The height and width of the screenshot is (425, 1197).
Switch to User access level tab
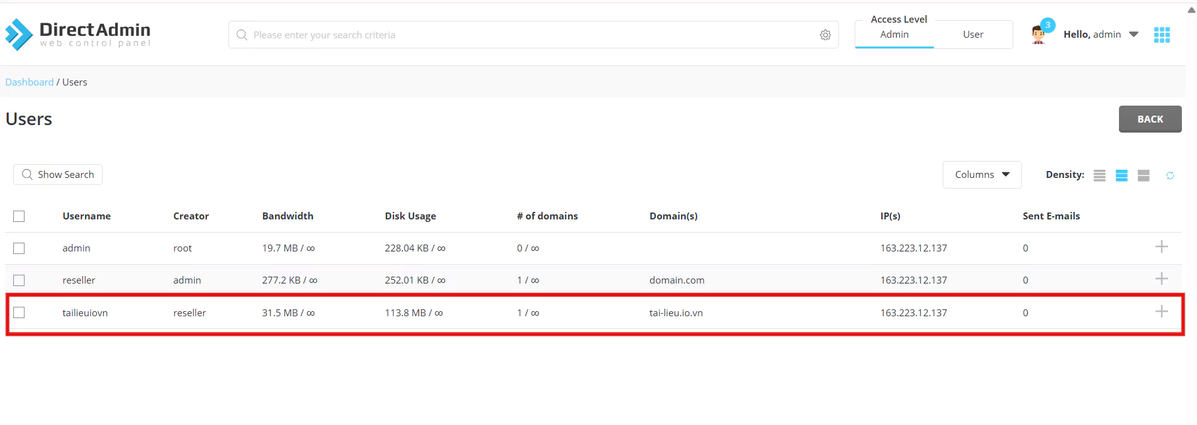[x=972, y=35]
